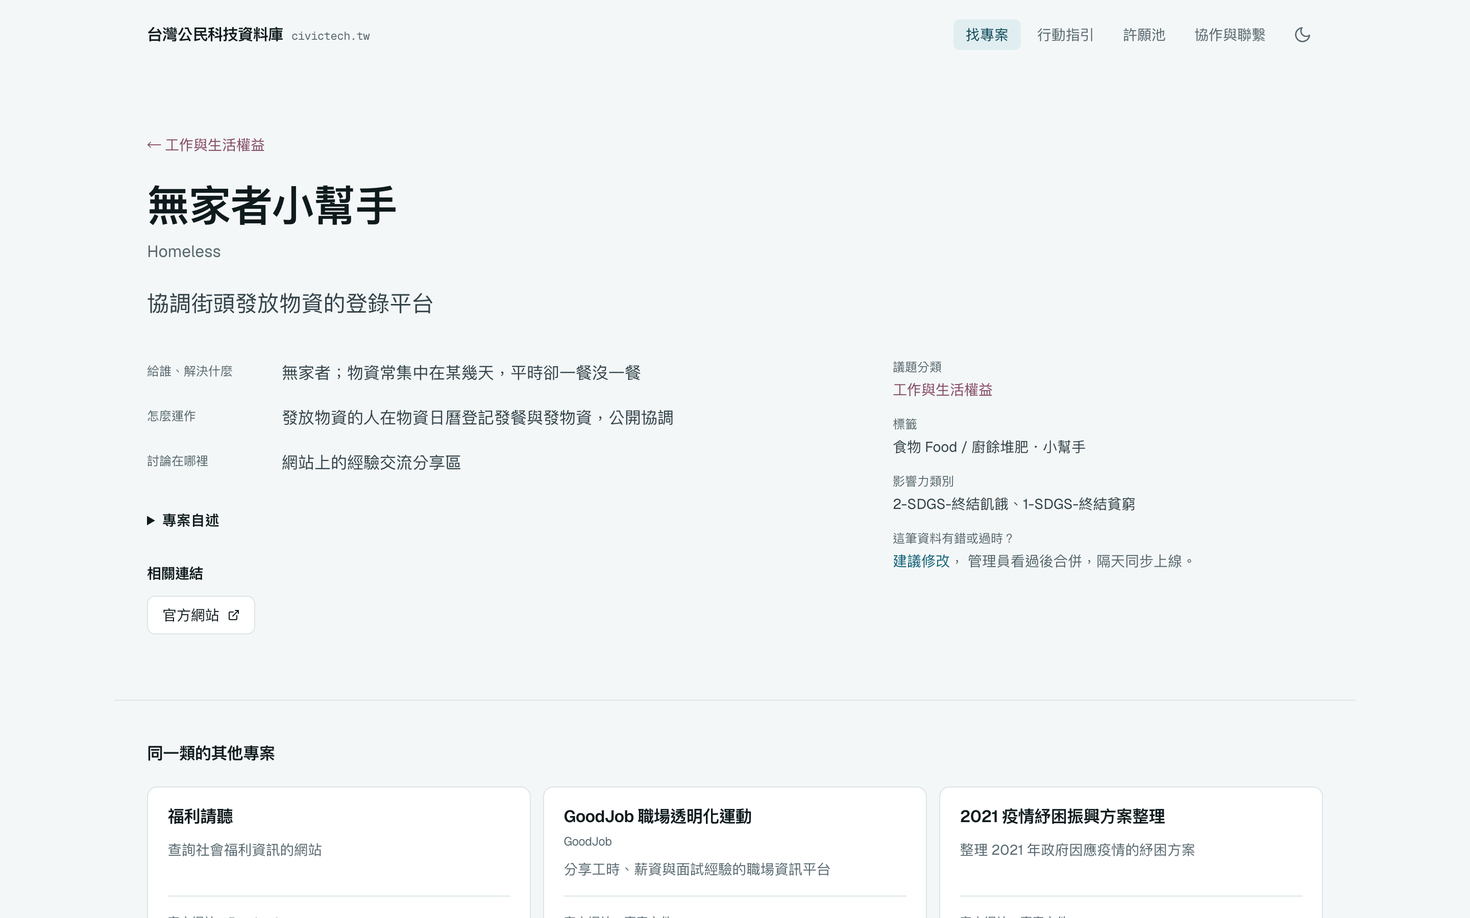Click the tags text 食物 Food / 廚餘堆肥・小幫手

tap(989, 447)
